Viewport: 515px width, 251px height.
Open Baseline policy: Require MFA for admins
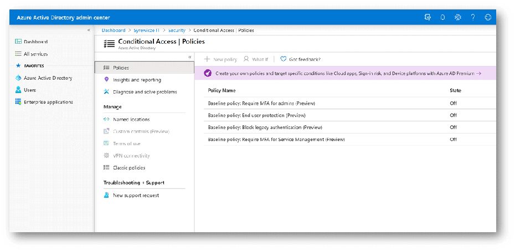[x=261, y=103]
